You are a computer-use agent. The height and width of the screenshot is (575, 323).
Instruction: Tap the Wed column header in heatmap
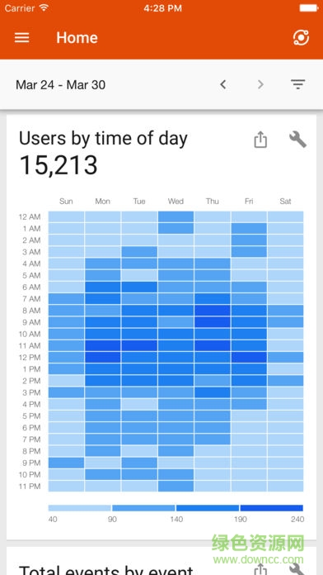[x=176, y=201]
